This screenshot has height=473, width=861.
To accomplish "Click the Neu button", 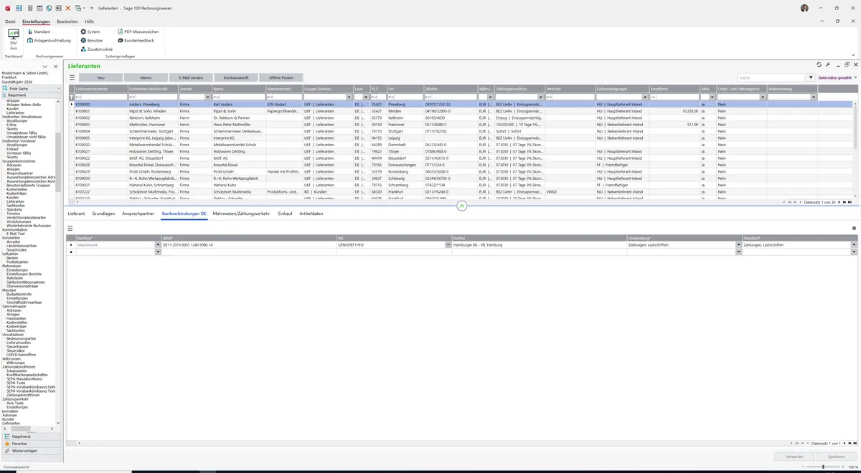I will pos(100,77).
